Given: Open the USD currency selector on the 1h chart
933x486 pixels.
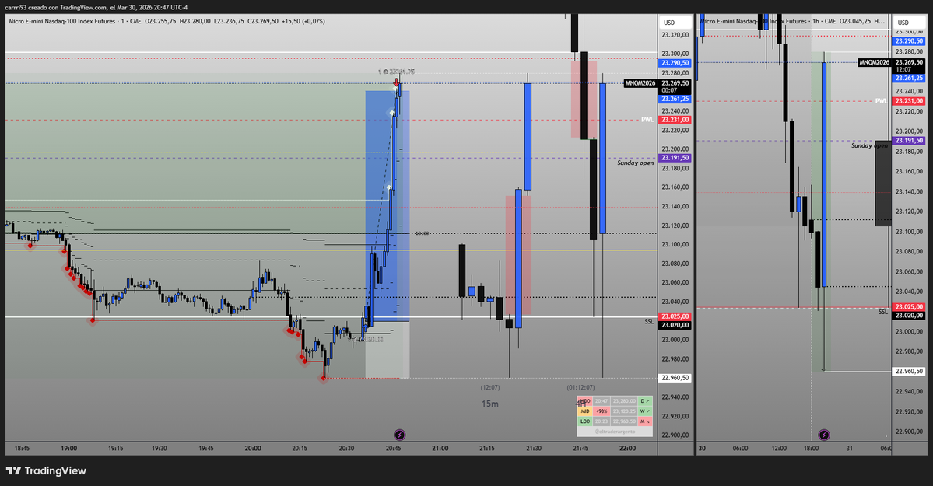Looking at the screenshot, I should point(908,23).
